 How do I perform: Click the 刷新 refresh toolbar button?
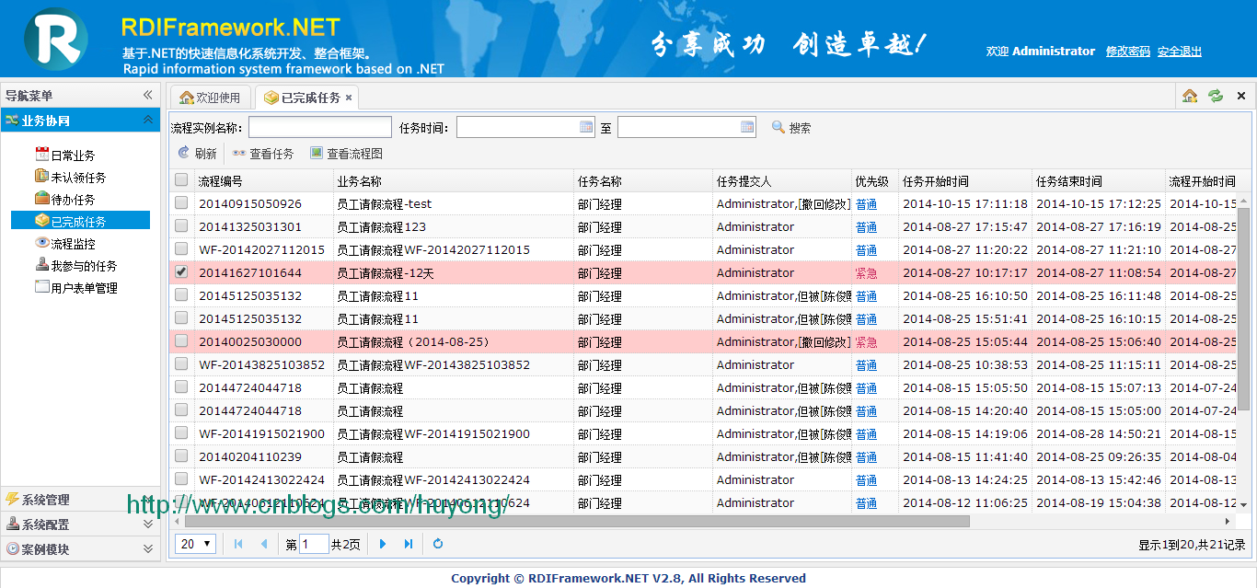pos(197,154)
